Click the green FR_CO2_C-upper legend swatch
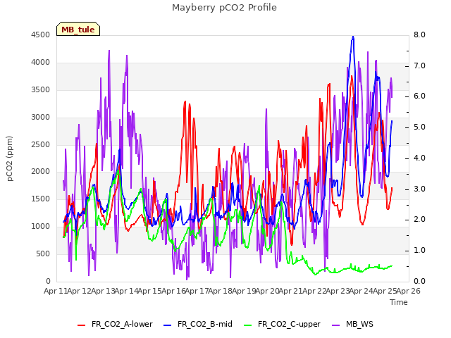451x338 pixels. [x=247, y=325]
